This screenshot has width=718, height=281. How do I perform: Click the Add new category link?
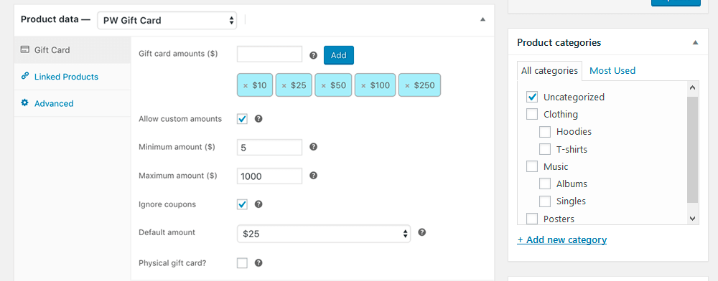coord(562,240)
